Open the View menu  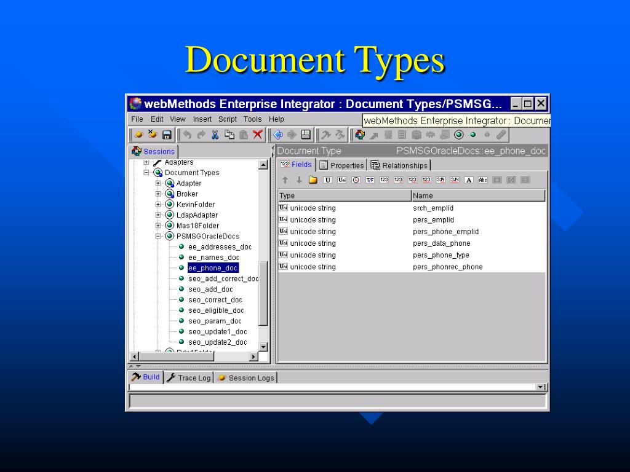pyautogui.click(x=178, y=119)
